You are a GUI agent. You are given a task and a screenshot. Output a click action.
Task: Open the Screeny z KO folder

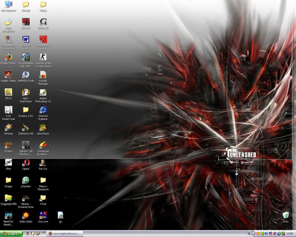tap(26, 112)
